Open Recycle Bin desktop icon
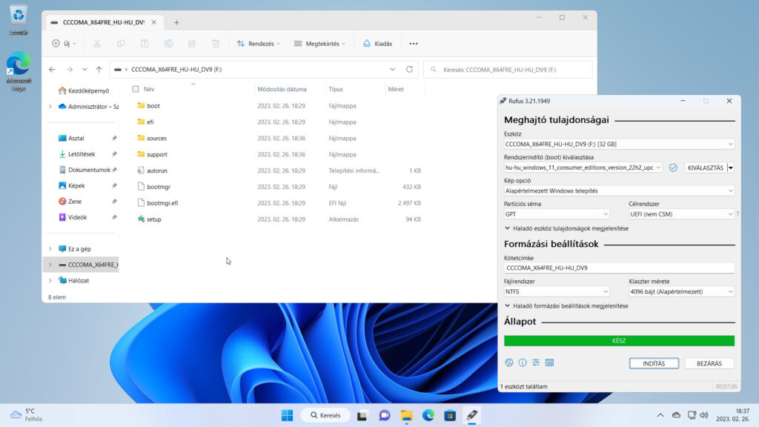 pyautogui.click(x=19, y=20)
